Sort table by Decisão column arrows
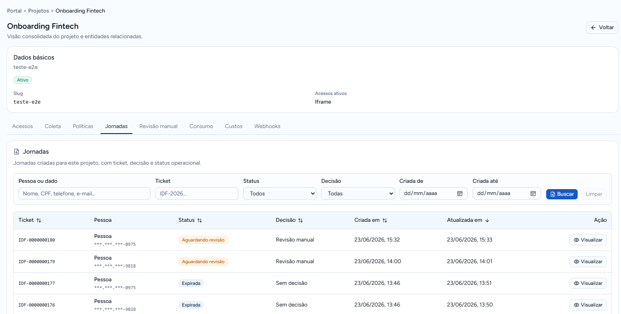 coord(300,220)
